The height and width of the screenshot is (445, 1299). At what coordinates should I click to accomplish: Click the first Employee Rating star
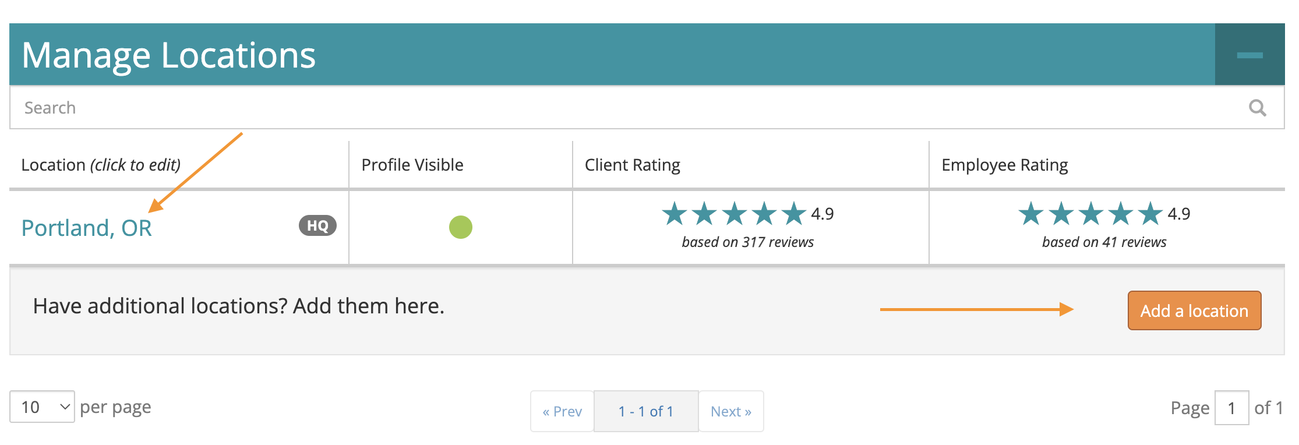(x=1031, y=214)
